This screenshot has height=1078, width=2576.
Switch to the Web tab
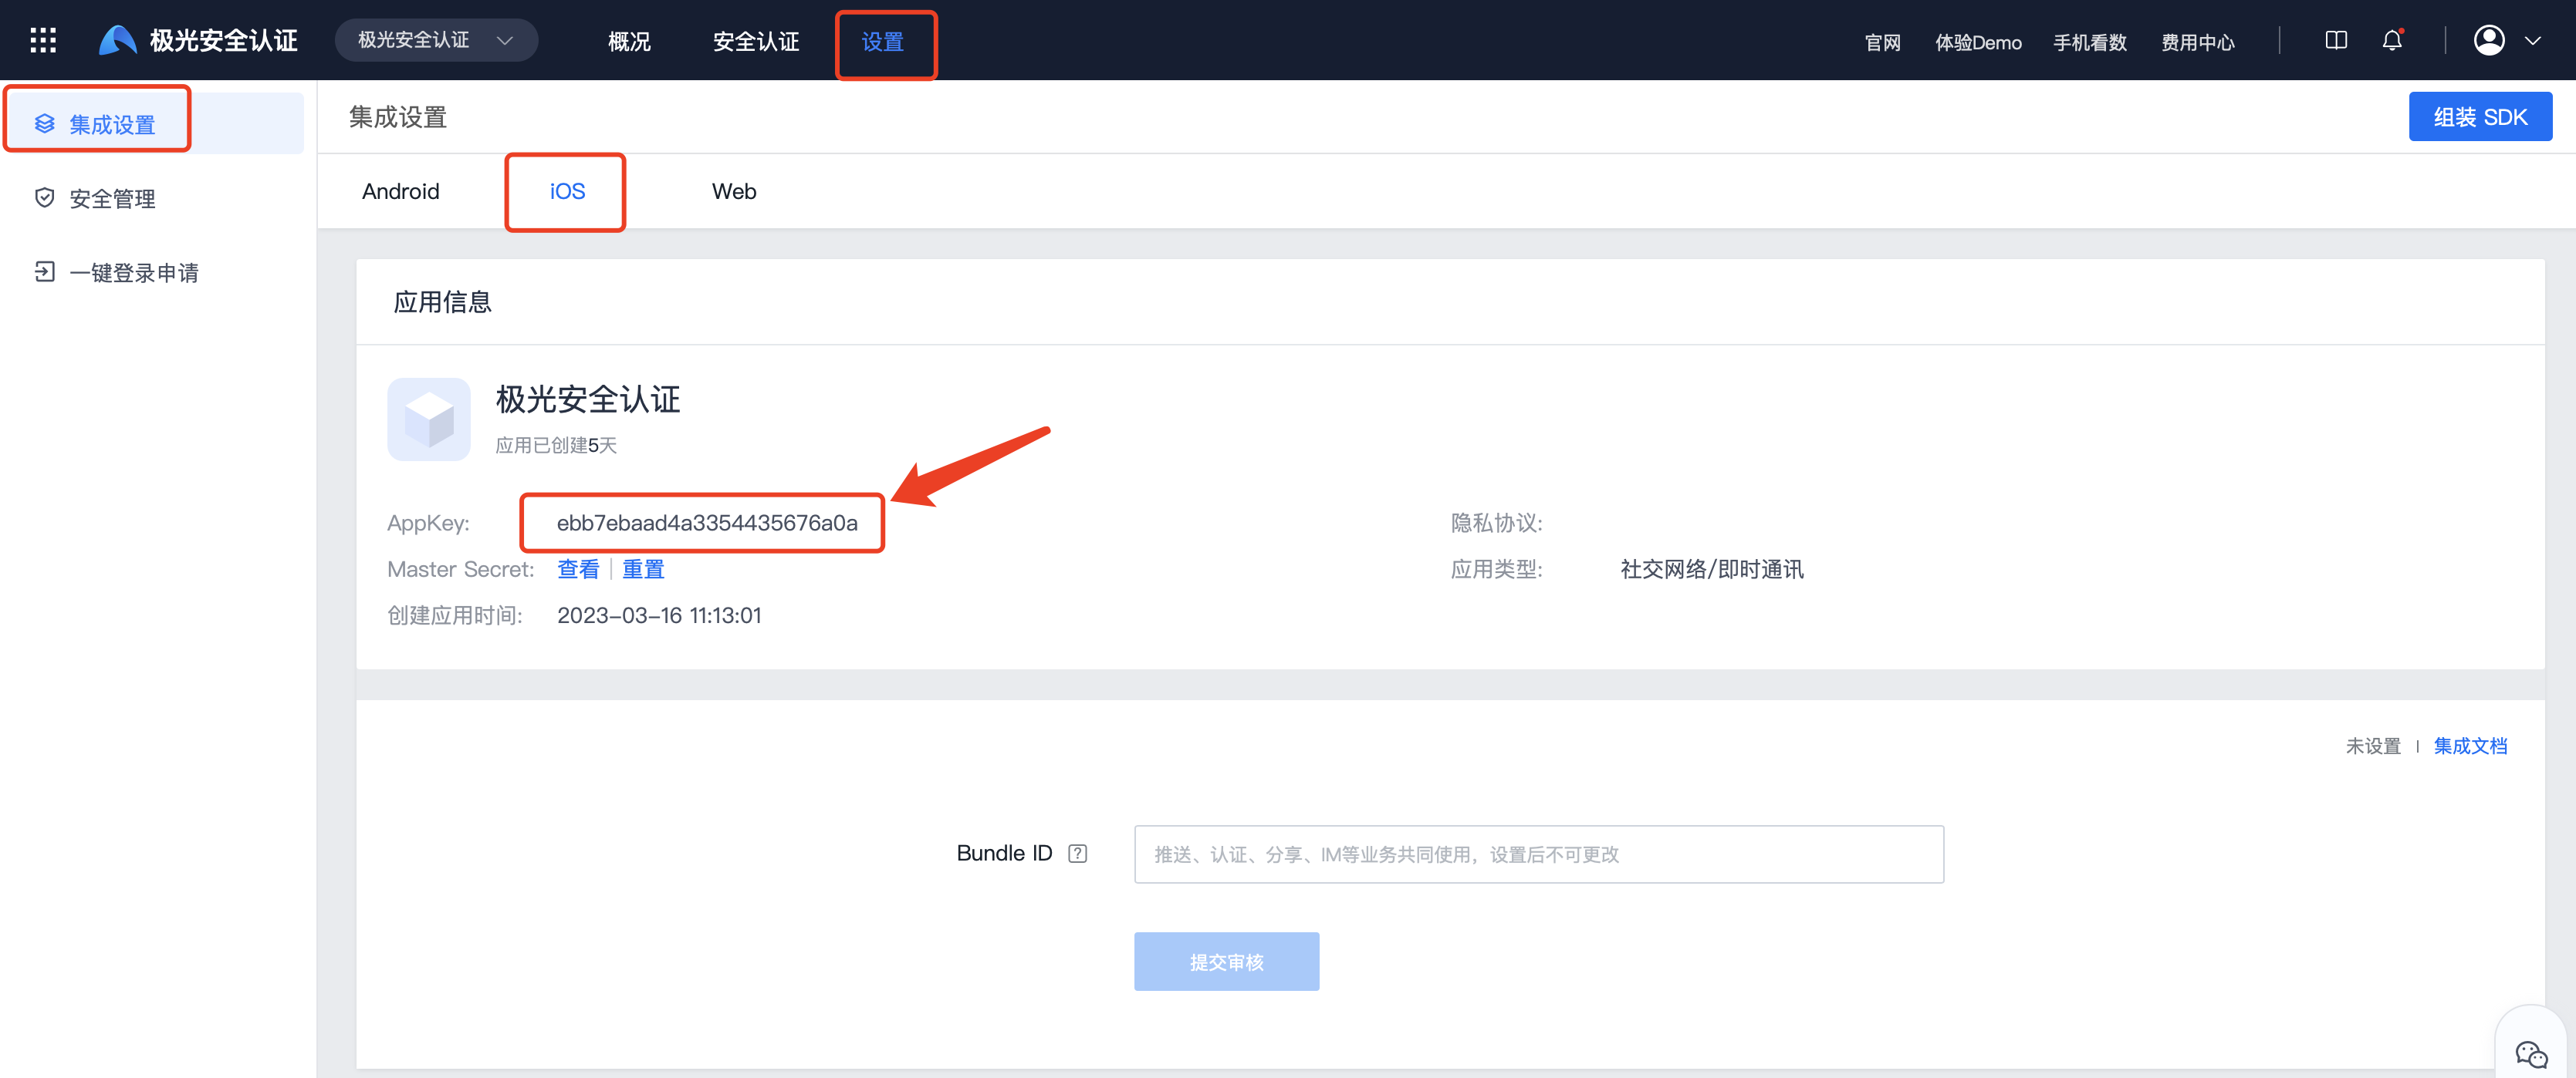point(734,190)
